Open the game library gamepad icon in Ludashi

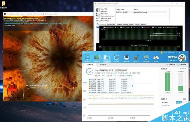[x=156, y=57]
